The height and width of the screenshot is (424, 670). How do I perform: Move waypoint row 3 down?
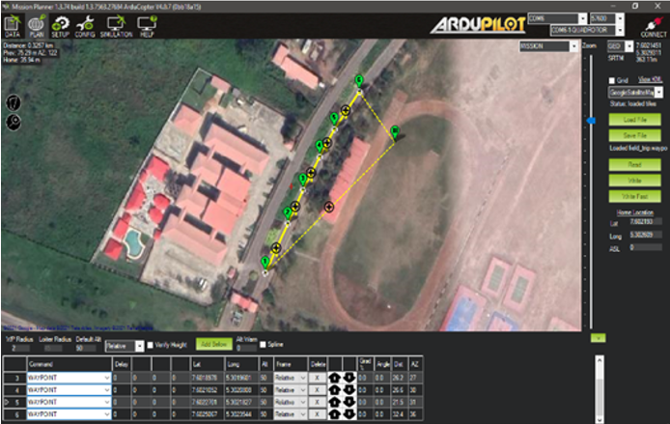click(x=349, y=378)
